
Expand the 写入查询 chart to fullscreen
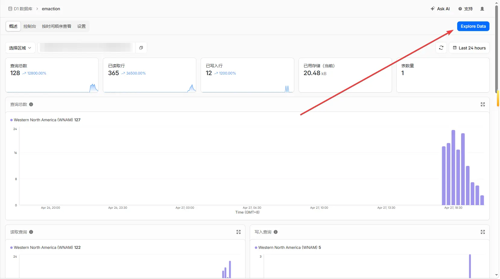(483, 232)
